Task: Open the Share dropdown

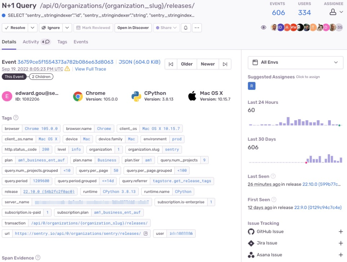Action: click(x=166, y=28)
